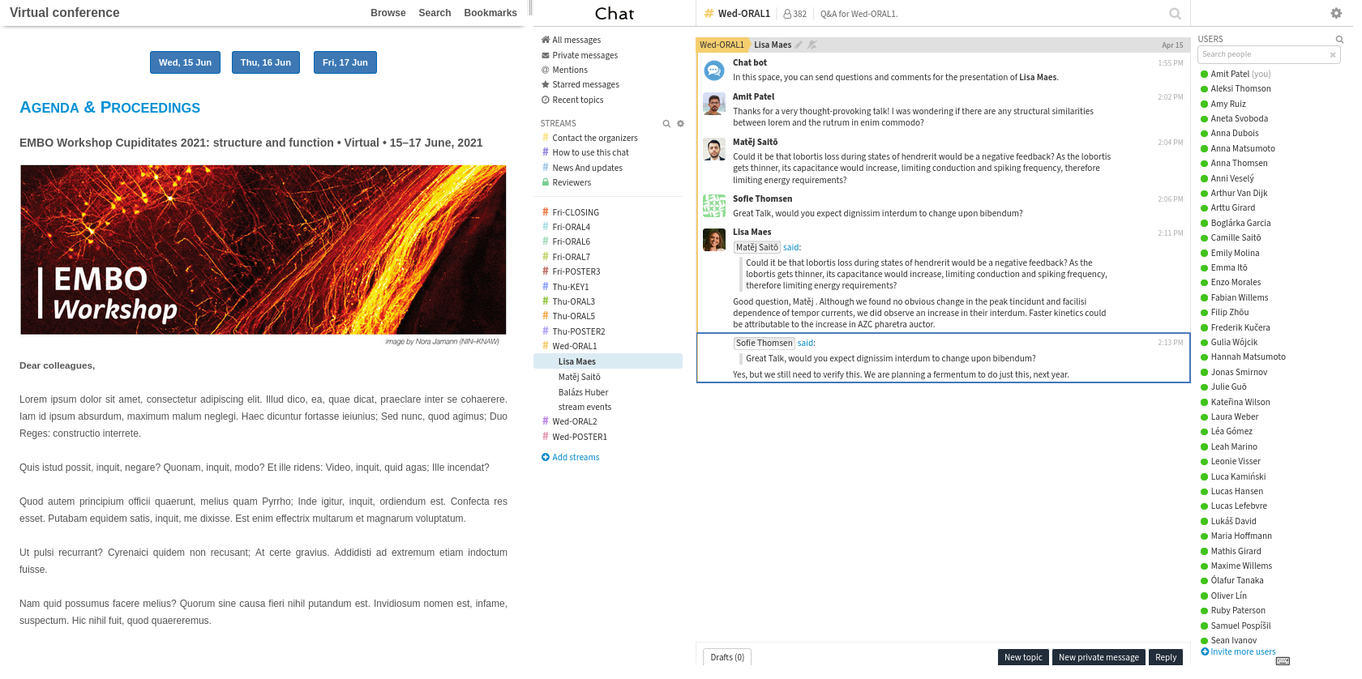This screenshot has width=1362, height=679.
Task: Clear the Search people field
Action: [x=1332, y=55]
